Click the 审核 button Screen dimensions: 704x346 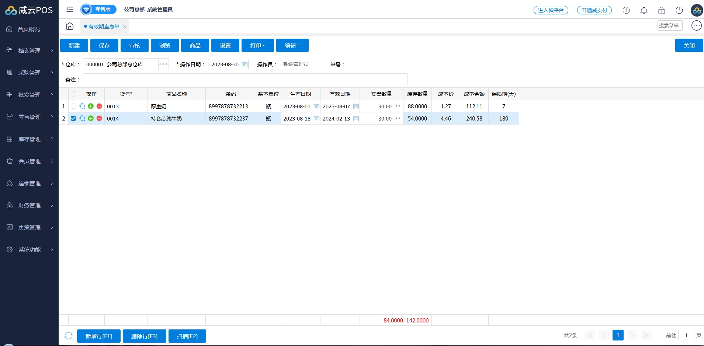coord(134,45)
